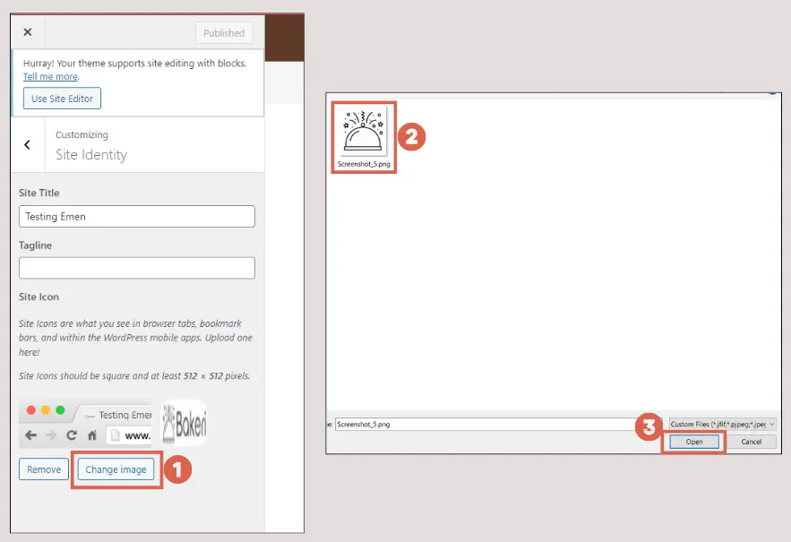Close the Customizer panel with the X icon

(x=27, y=32)
